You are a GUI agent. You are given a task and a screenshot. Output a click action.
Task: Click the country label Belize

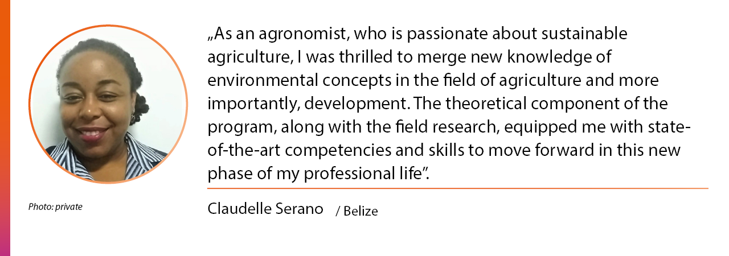click(x=361, y=211)
